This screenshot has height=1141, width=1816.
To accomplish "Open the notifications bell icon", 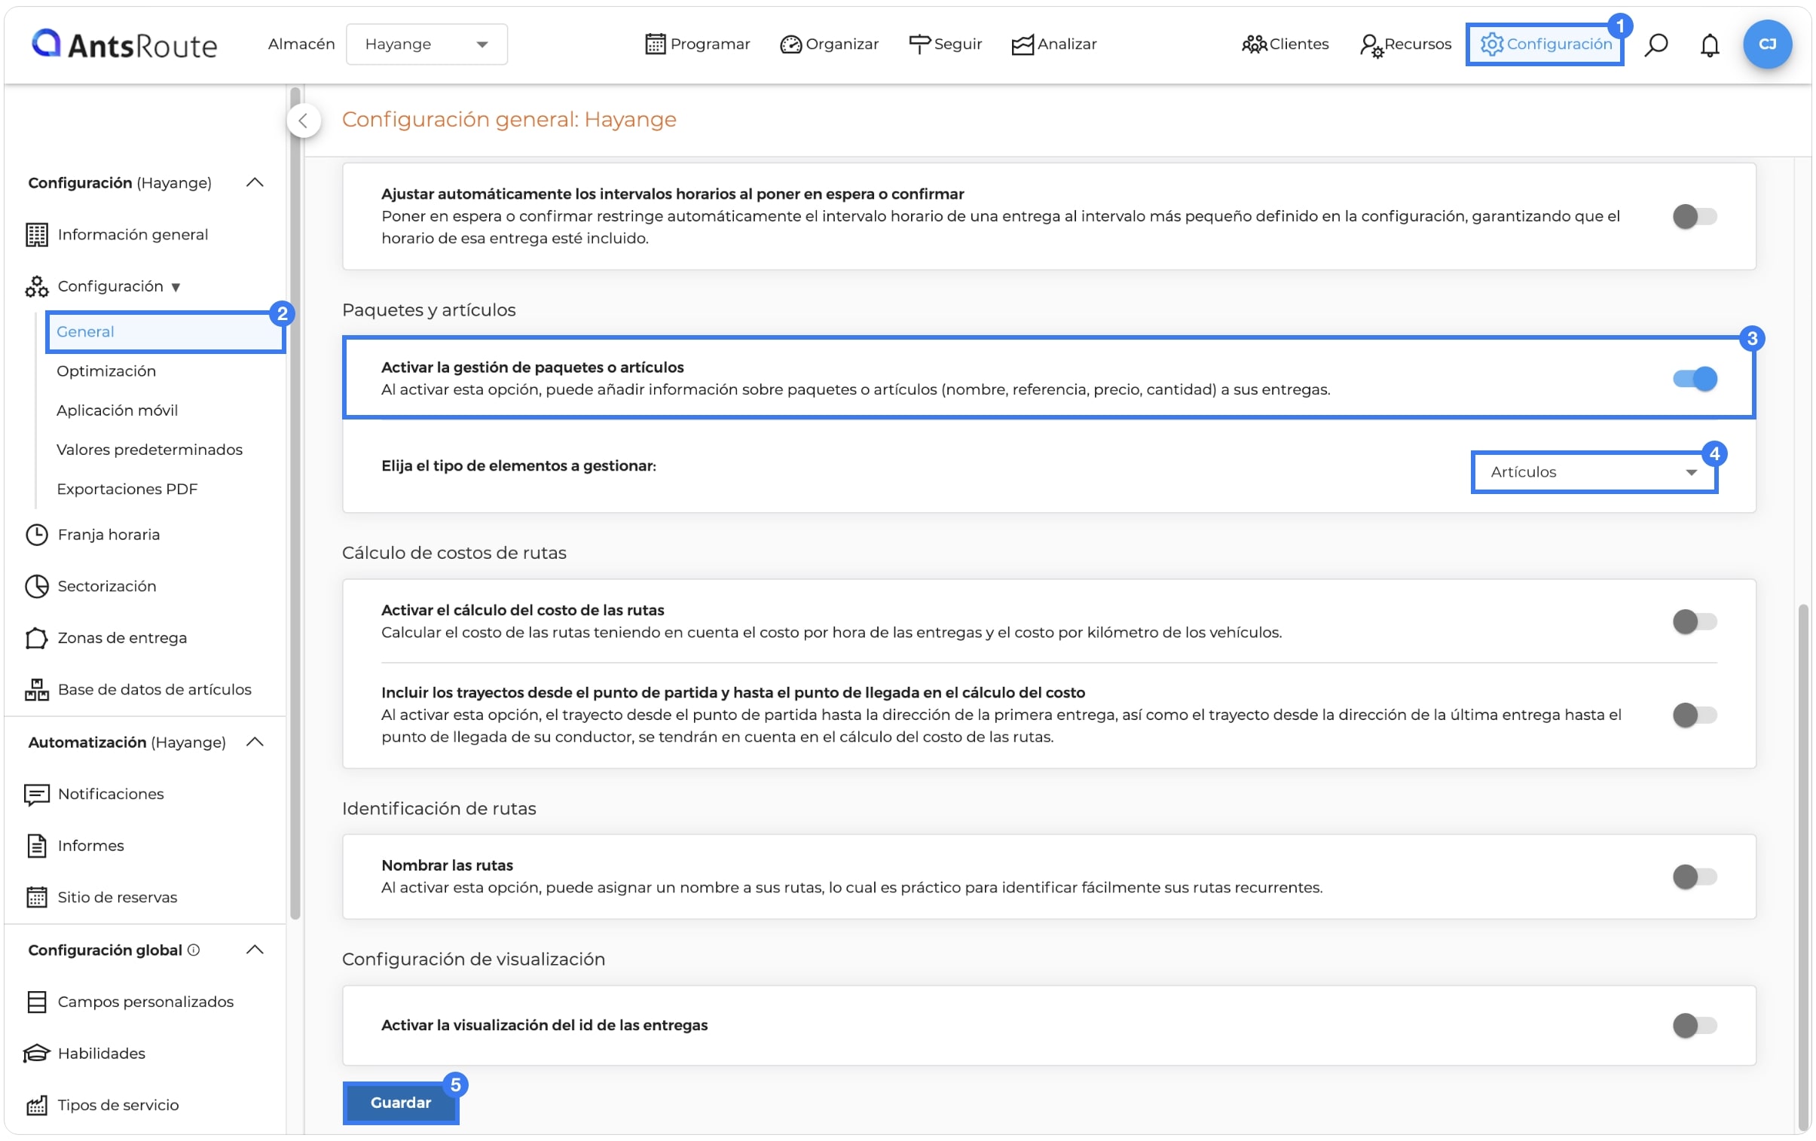I will (1709, 45).
